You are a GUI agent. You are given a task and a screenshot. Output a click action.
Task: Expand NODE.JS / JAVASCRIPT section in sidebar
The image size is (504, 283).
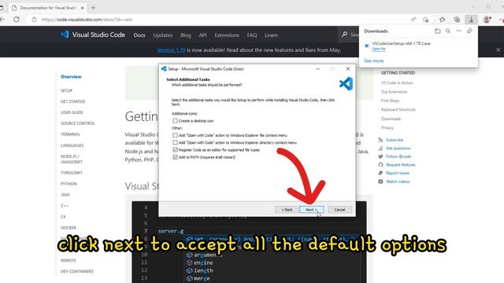pos(72,159)
